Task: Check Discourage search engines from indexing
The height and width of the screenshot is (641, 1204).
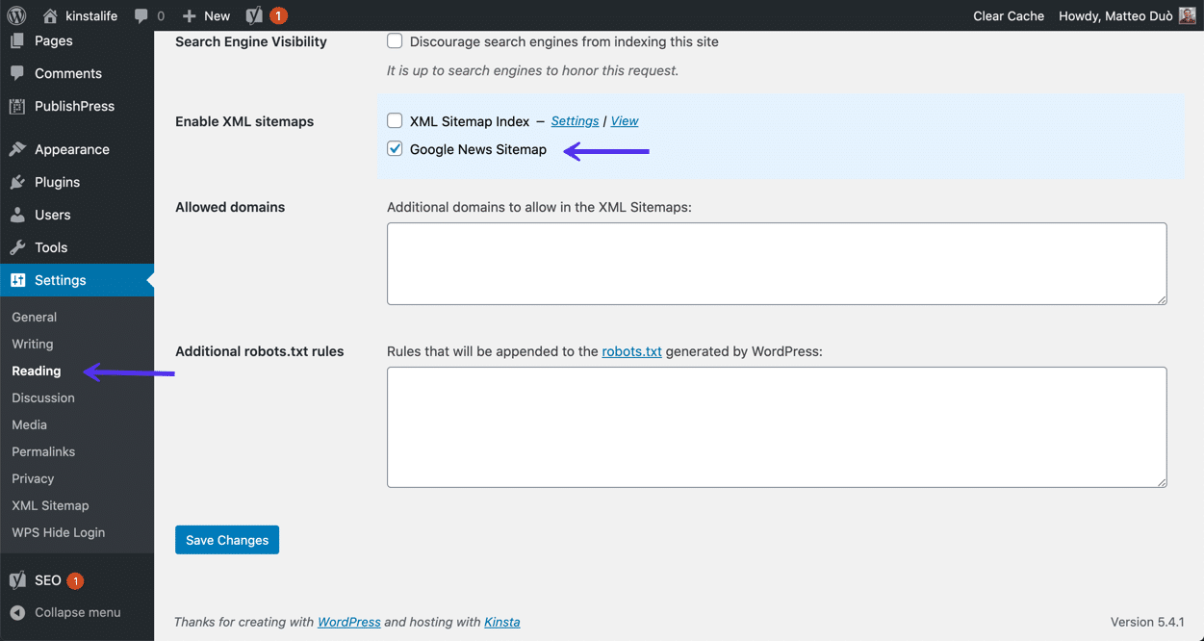Action: 395,41
